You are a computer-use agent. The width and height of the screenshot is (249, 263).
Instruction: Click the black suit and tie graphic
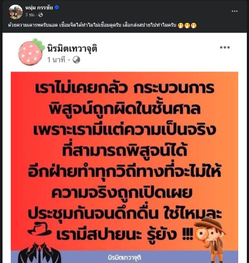(40, 253)
